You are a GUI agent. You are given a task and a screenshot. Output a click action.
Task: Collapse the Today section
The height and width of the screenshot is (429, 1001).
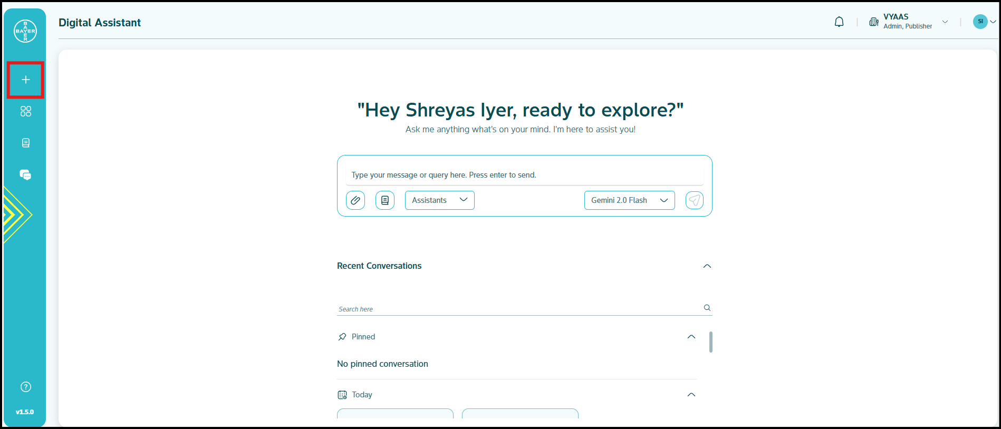[x=691, y=395]
